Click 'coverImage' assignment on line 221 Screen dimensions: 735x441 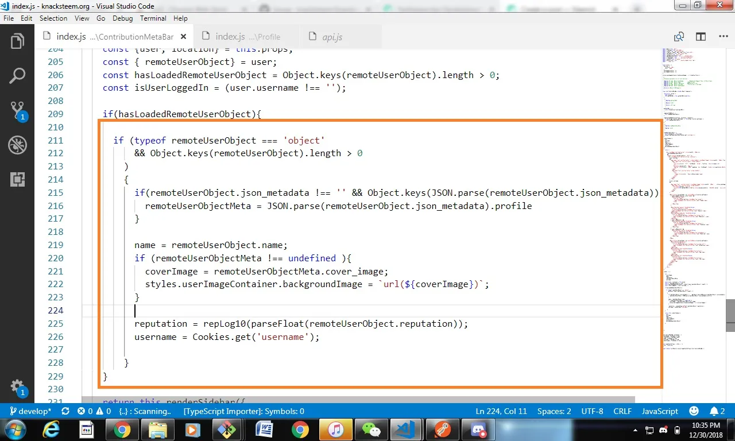[172, 272]
